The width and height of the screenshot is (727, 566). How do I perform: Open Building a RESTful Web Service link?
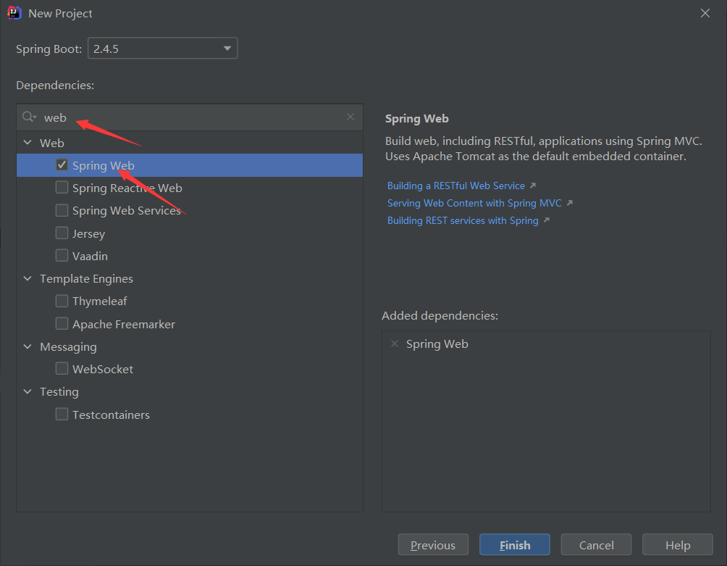456,186
